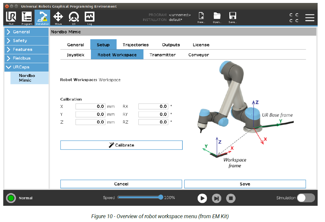Click the installation name default* text
Viewport: 325px width, 222px height.
pyautogui.click(x=176, y=20)
